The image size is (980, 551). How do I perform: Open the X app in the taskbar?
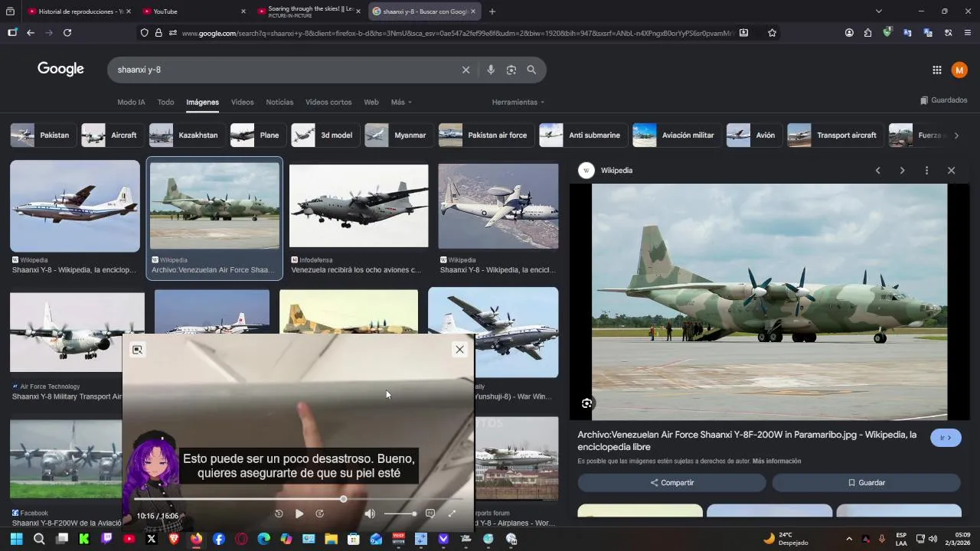(152, 539)
